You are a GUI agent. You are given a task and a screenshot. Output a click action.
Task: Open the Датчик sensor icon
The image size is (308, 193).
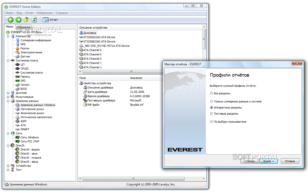[x=17, y=56]
